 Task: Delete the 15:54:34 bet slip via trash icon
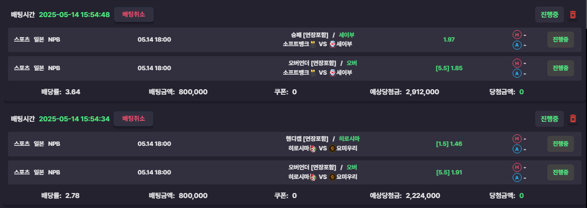(572, 119)
